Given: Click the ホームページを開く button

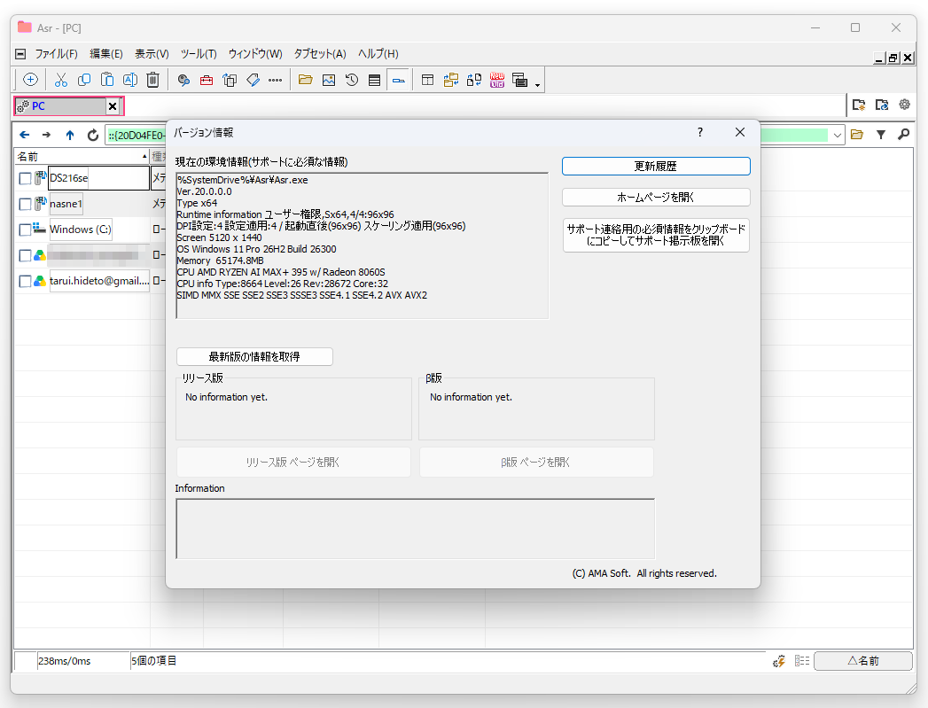Looking at the screenshot, I should click(x=656, y=198).
